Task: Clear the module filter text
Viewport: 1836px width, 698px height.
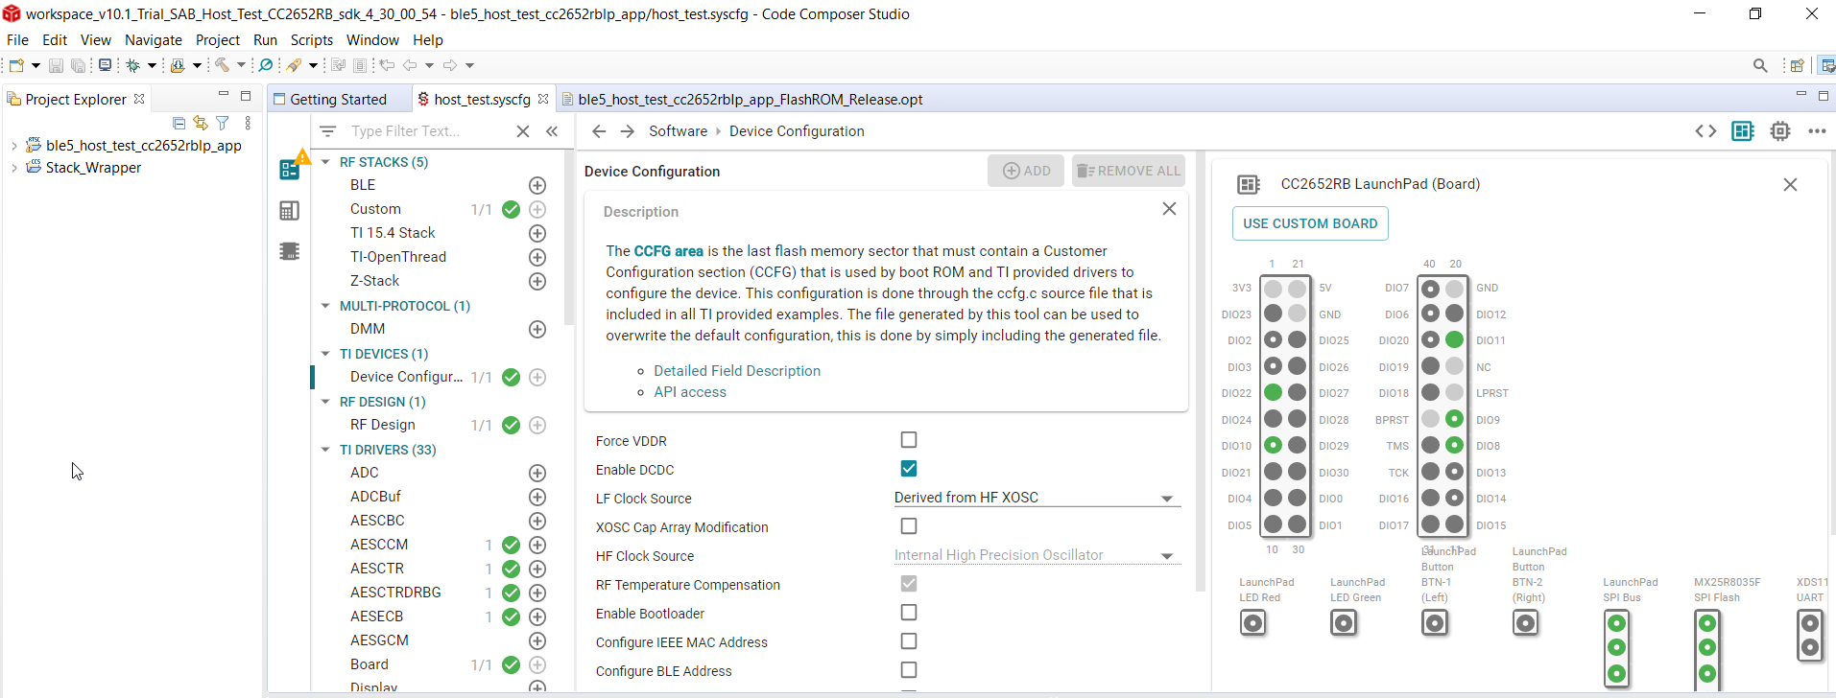Action: click(523, 131)
